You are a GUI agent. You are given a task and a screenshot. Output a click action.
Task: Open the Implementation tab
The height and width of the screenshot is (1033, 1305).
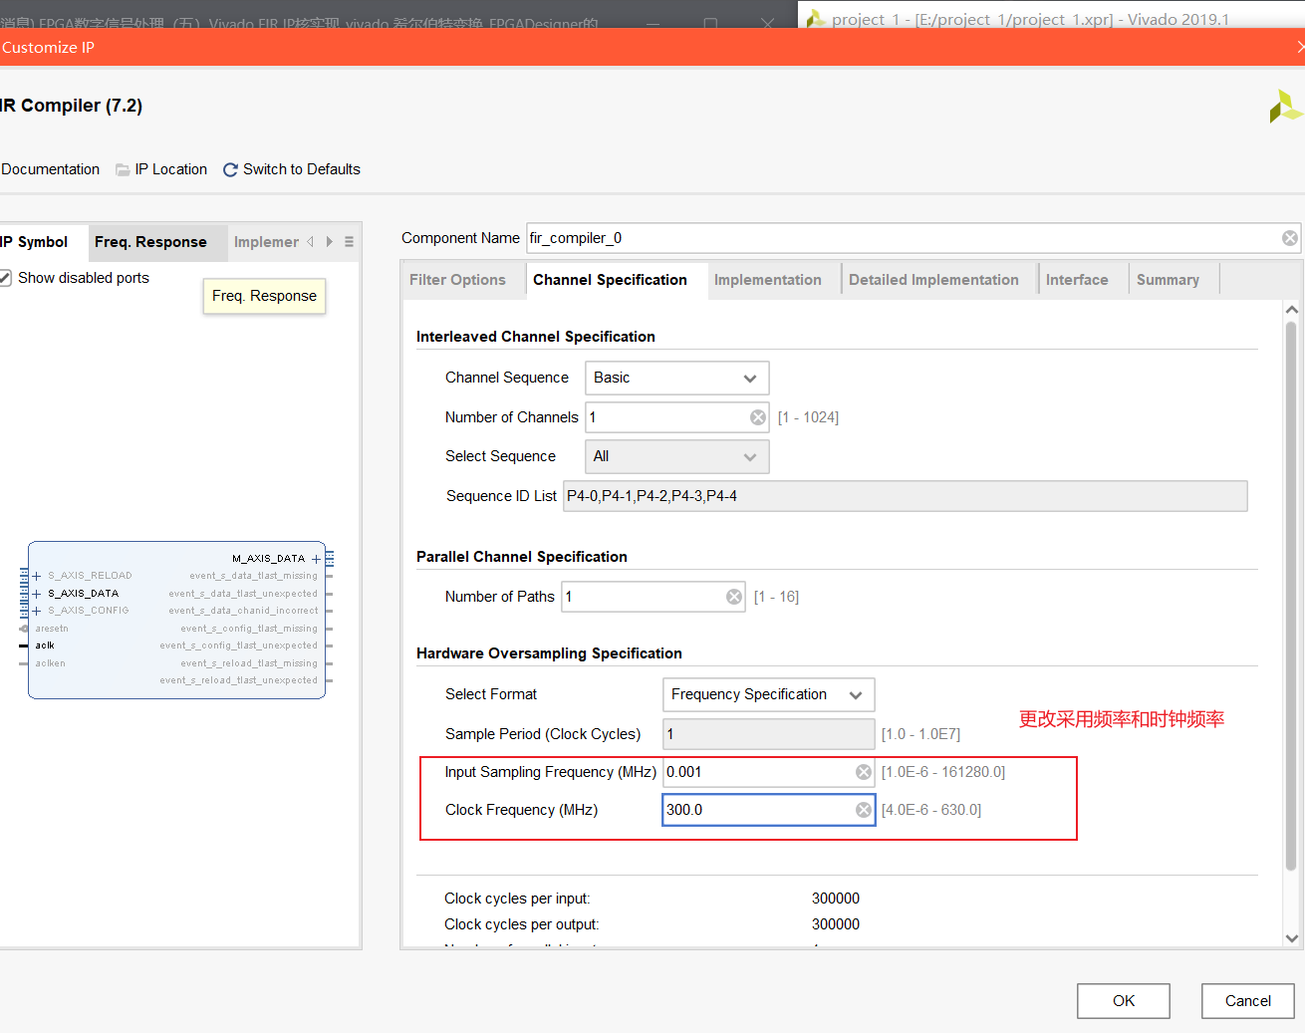(768, 280)
